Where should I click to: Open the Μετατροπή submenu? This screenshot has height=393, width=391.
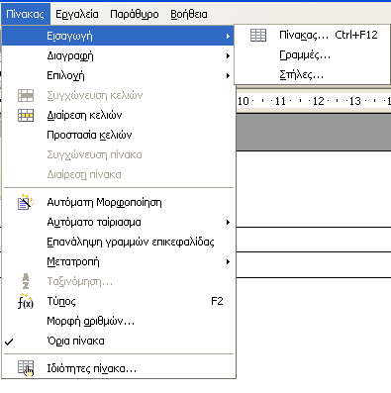click(x=118, y=261)
